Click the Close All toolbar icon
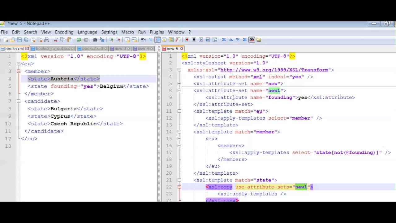 point(40,40)
